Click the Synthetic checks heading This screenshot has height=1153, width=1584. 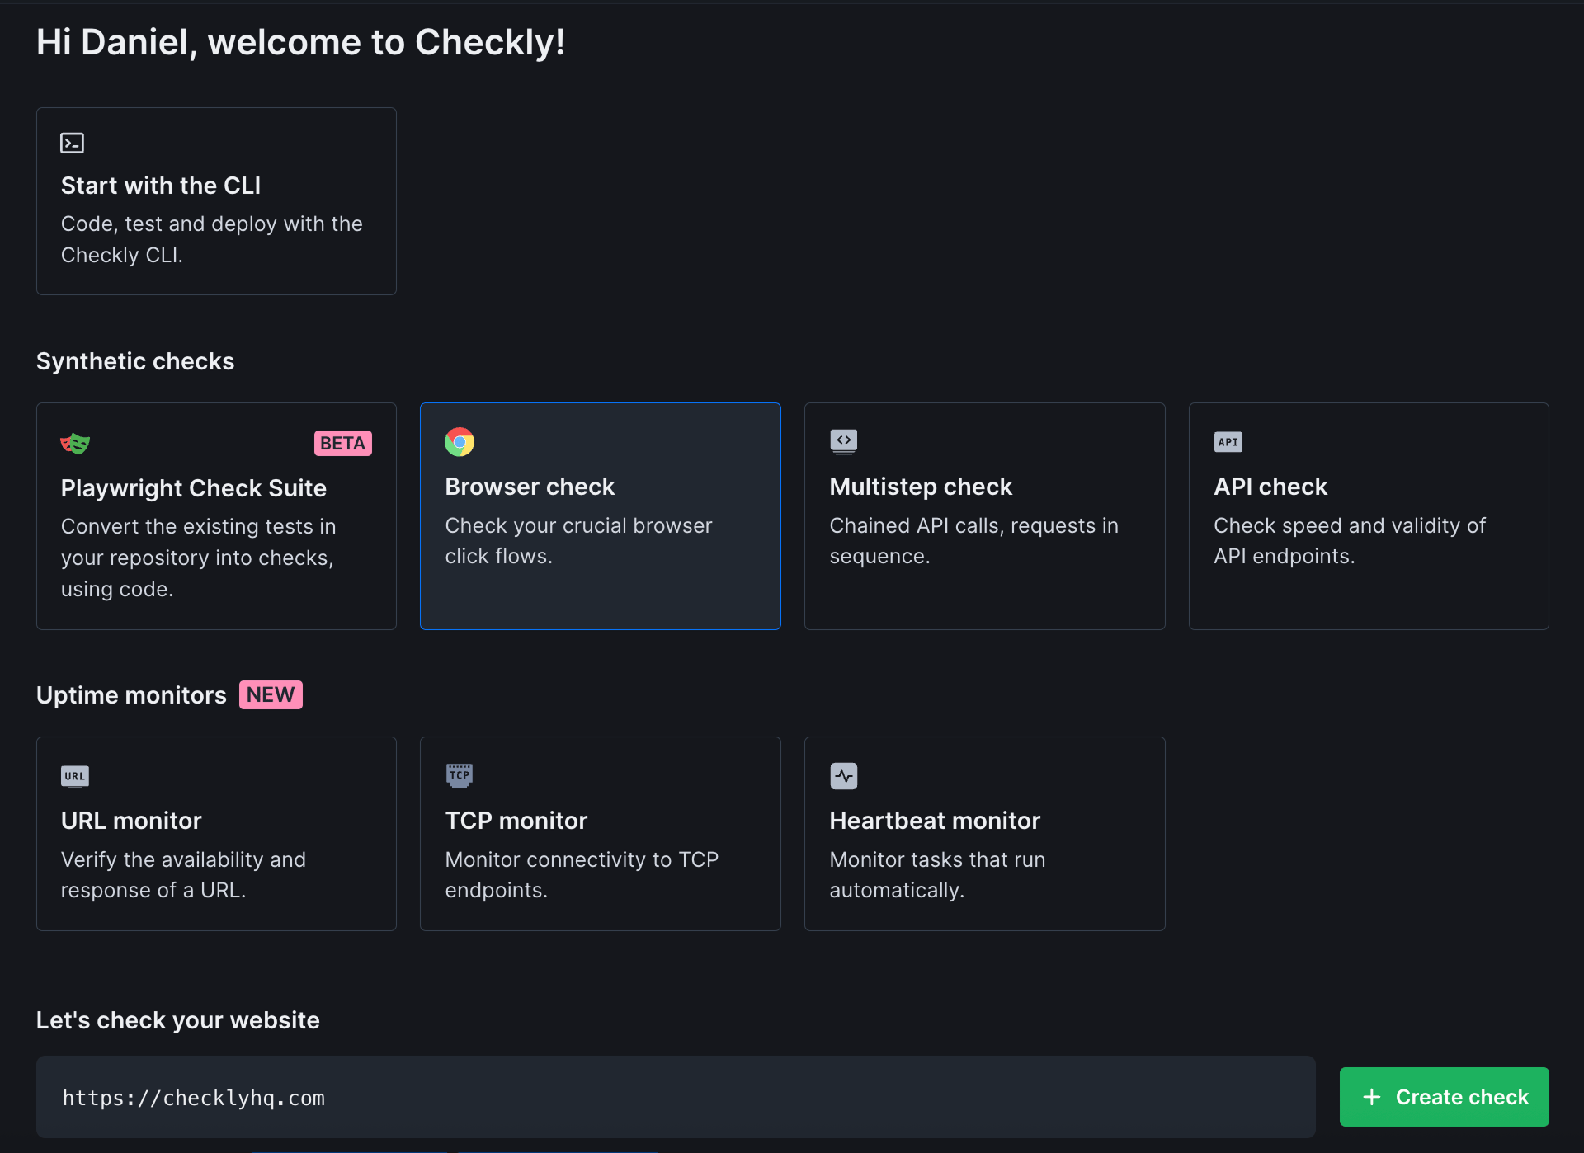pyautogui.click(x=135, y=361)
